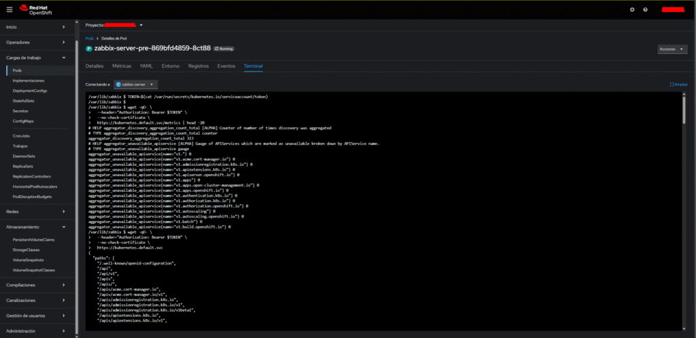Collapse the Cargas de trabajo section
This screenshot has height=338, width=696.
point(36,57)
